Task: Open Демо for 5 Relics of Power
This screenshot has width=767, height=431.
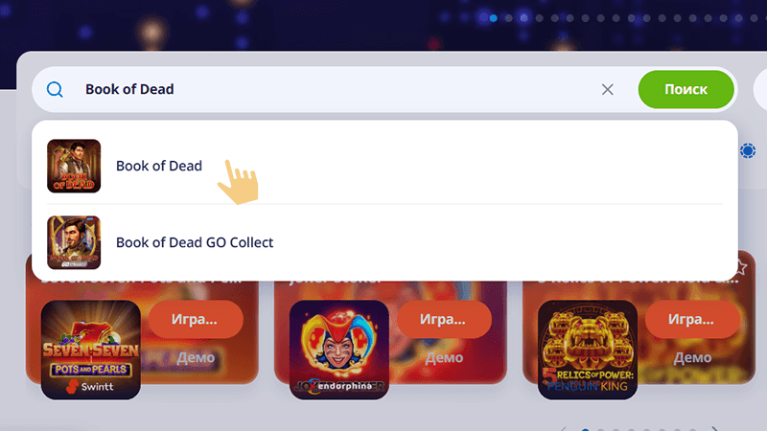Action: coord(692,357)
